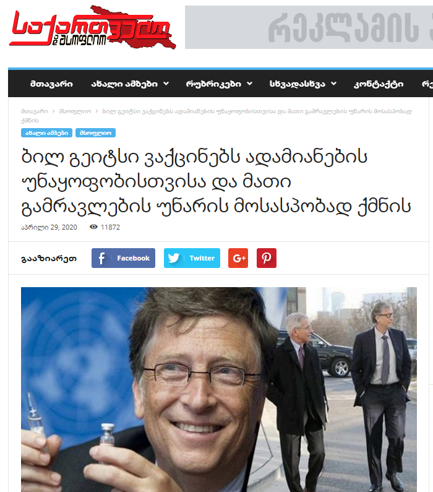The width and height of the screenshot is (433, 492).
Task: Click the Google Plus share icon
Action: [x=238, y=258]
